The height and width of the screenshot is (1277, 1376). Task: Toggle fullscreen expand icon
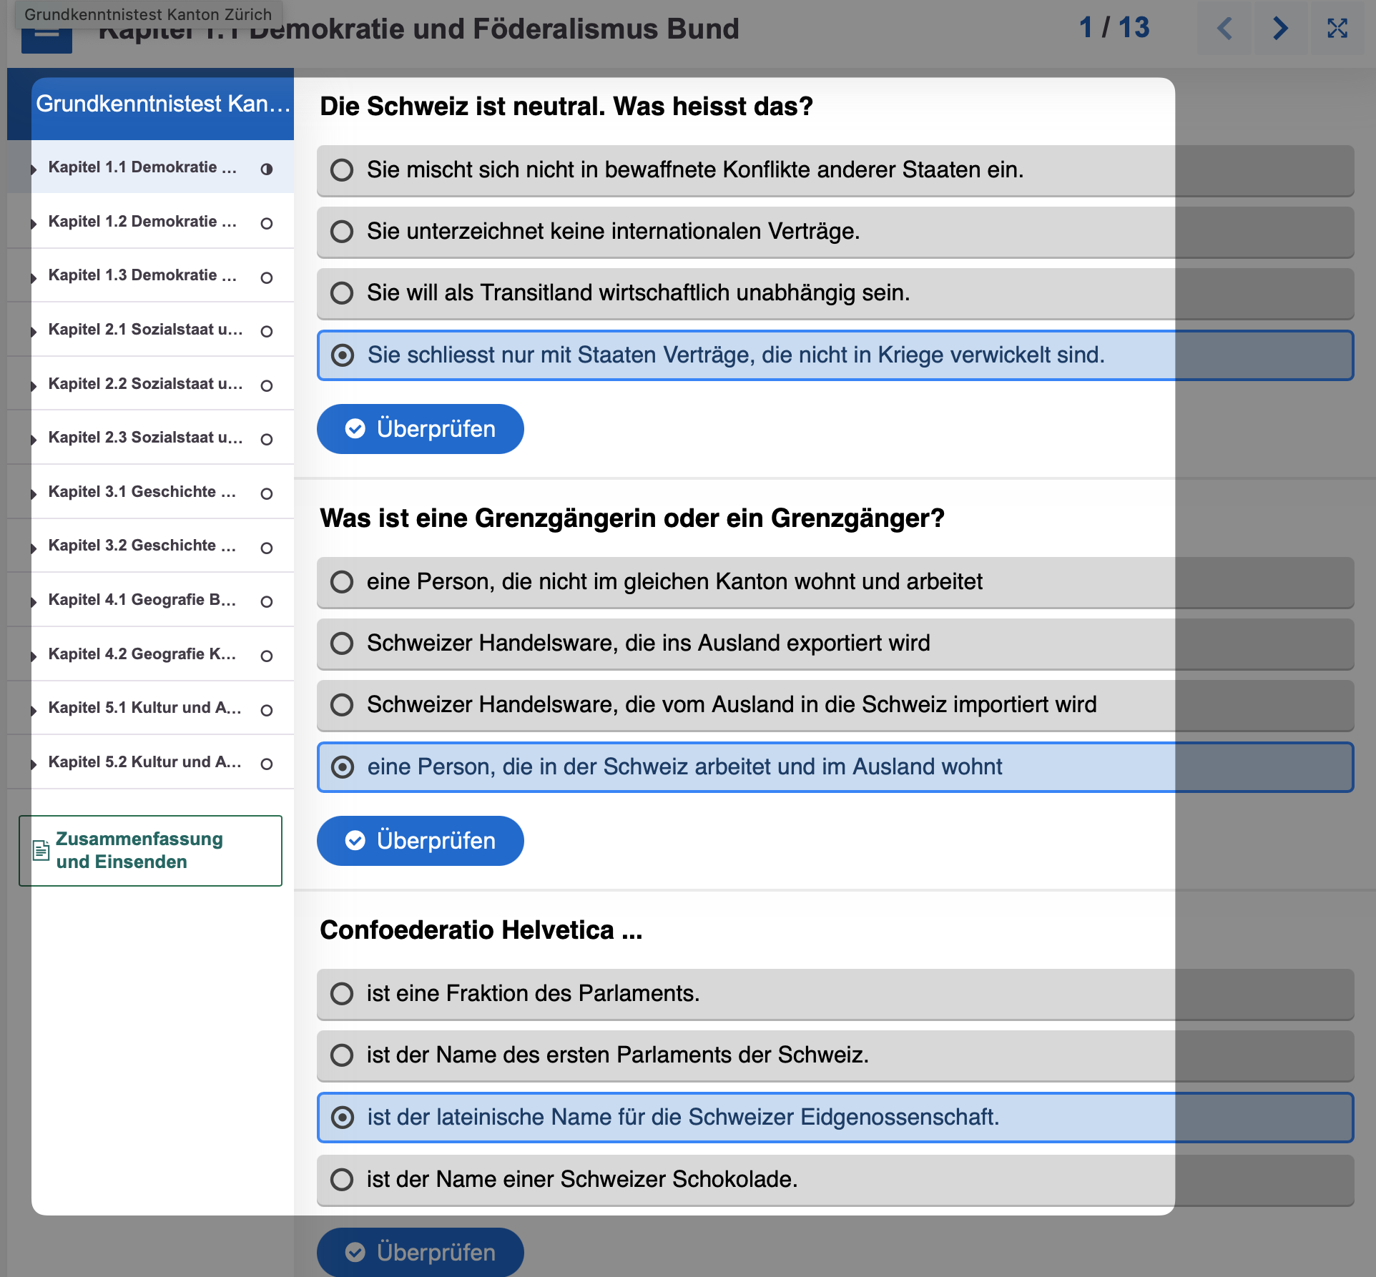1337,29
